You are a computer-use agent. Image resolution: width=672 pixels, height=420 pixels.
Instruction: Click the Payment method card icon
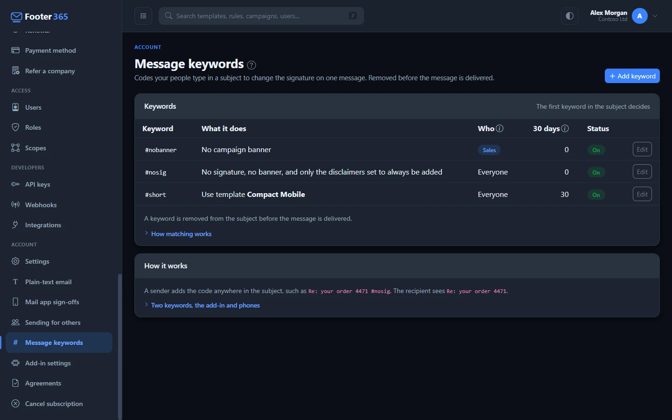(15, 50)
